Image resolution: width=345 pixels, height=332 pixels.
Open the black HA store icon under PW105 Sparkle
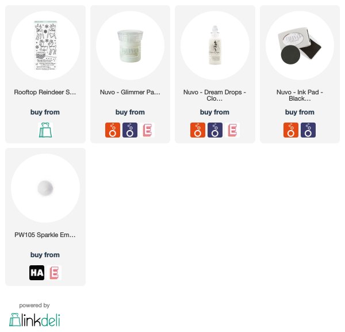37,273
